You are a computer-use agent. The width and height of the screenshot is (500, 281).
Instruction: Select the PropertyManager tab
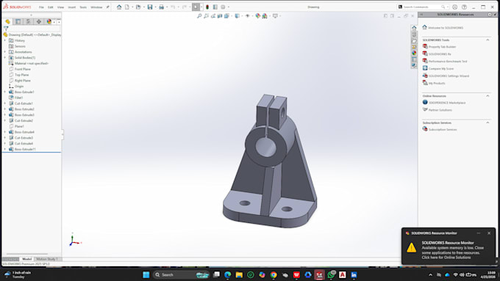click(x=18, y=21)
